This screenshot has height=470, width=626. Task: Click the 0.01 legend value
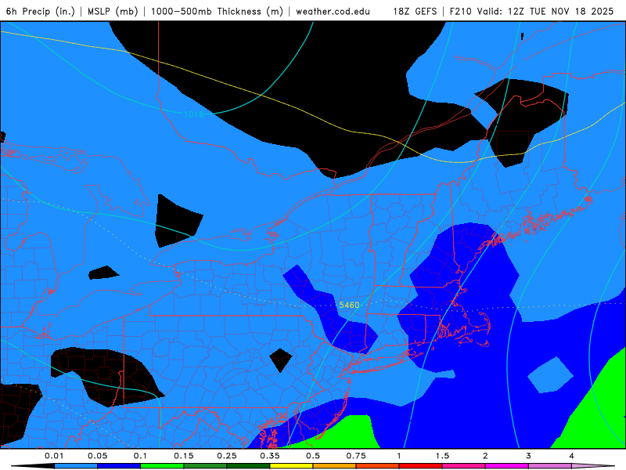54,456
